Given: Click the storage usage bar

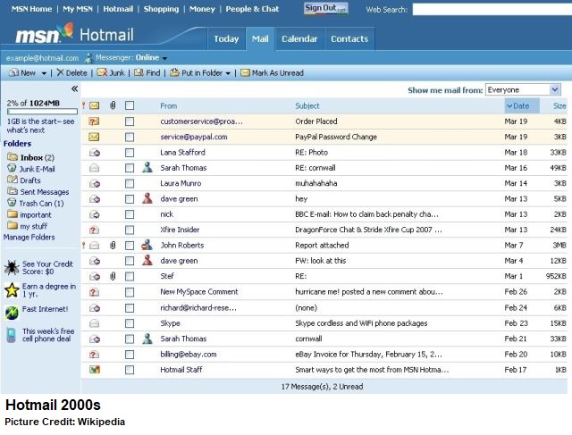Looking at the screenshot, I should click(x=40, y=113).
